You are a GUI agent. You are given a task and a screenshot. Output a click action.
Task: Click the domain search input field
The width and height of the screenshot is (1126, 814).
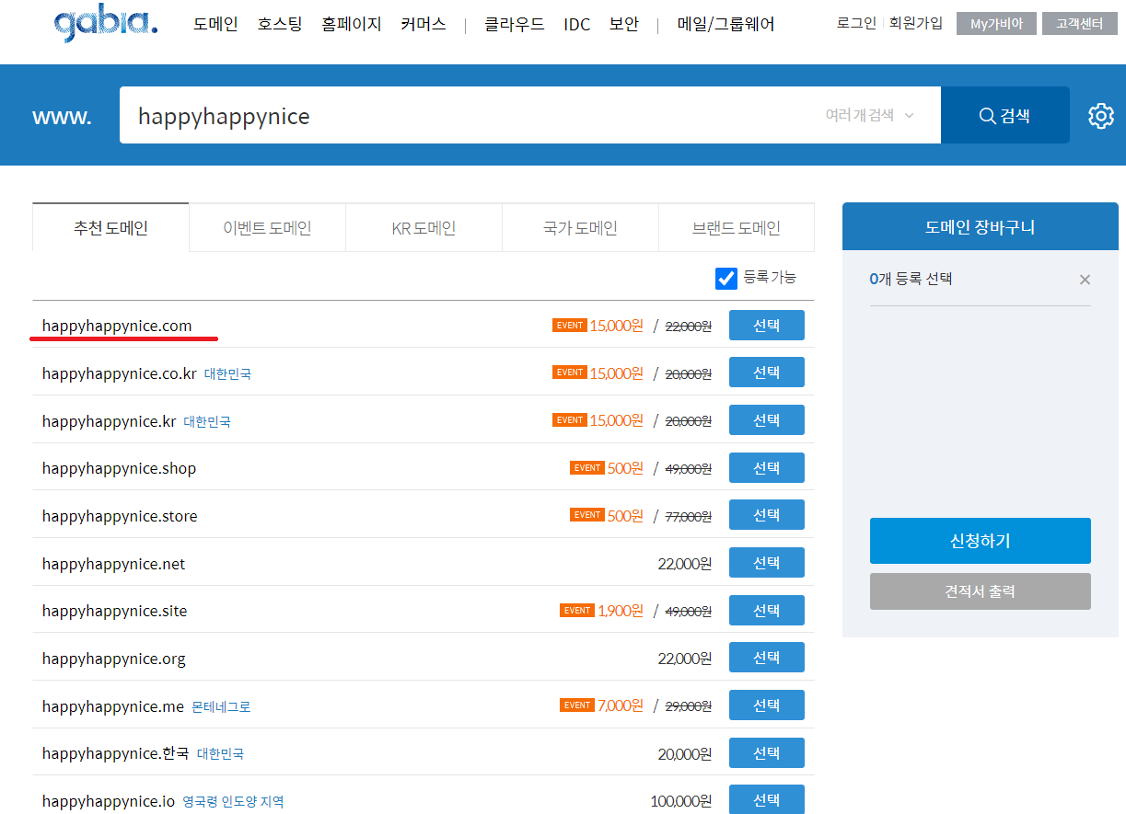click(x=460, y=115)
